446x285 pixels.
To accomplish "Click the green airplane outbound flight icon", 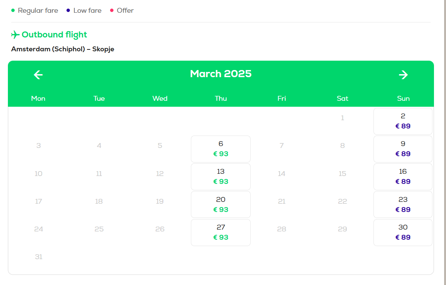I will pos(15,35).
